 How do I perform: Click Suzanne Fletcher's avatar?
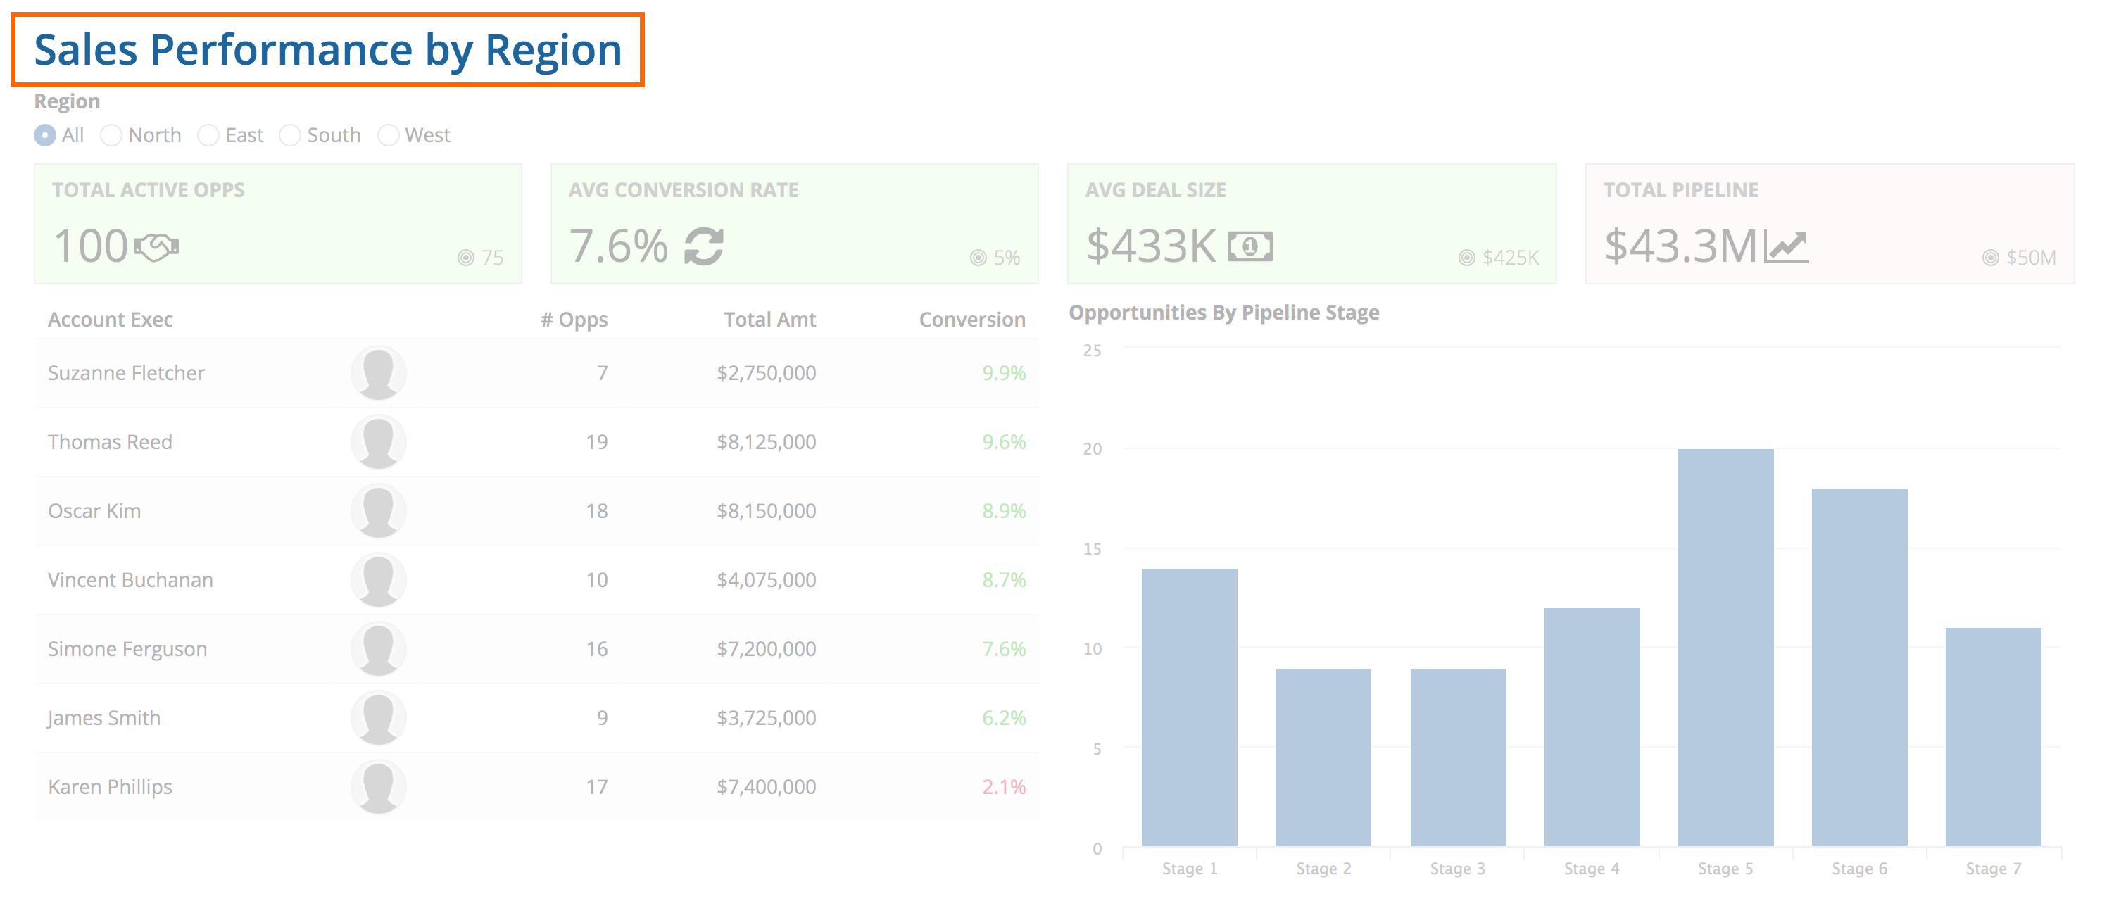[379, 373]
